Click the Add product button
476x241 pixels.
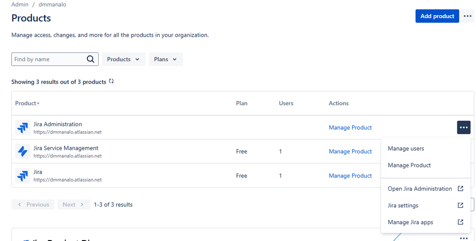[437, 16]
